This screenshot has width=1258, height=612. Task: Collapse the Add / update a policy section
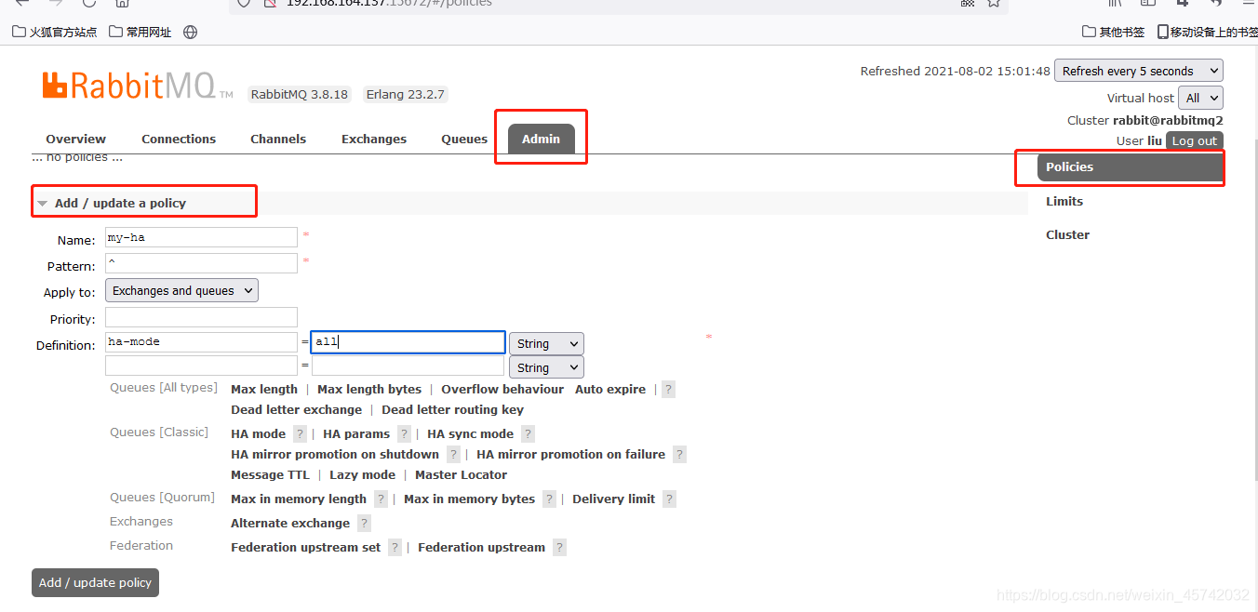tap(120, 203)
